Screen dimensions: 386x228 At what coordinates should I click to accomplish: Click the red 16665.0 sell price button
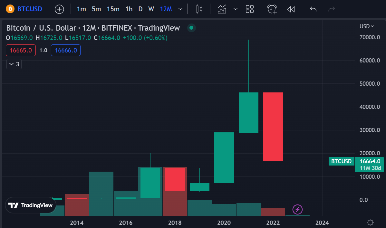[21, 51]
